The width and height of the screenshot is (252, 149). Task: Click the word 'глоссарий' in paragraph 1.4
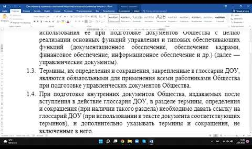click(53, 116)
